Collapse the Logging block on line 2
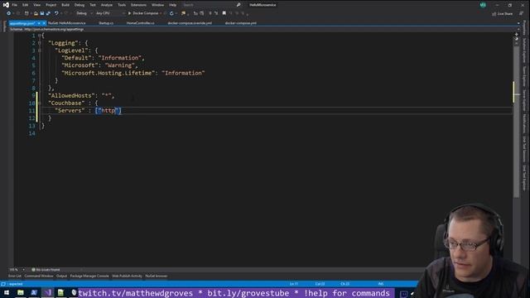This screenshot has height=298, width=530. pyautogui.click(x=40, y=43)
